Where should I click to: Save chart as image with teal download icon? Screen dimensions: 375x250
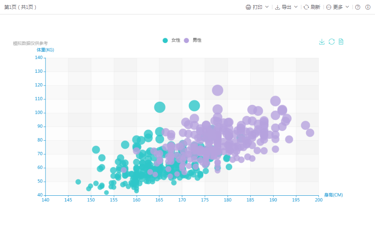pos(322,42)
